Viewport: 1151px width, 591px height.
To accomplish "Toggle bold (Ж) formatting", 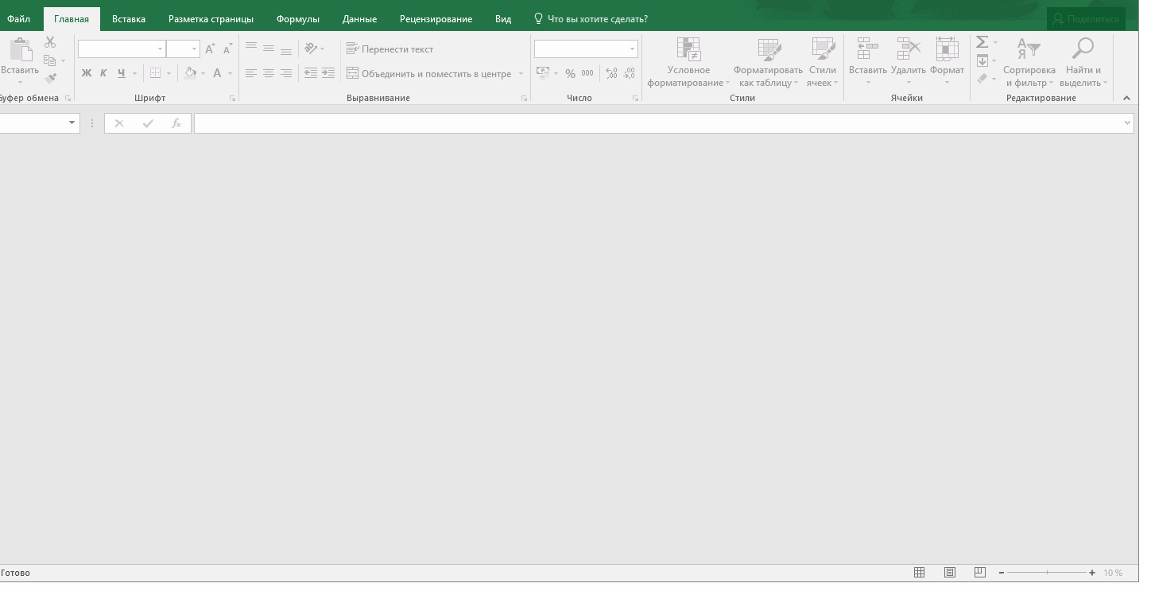I will tap(87, 73).
